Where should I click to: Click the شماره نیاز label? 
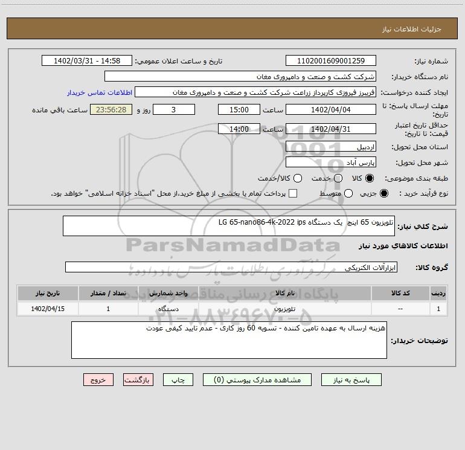(x=431, y=61)
